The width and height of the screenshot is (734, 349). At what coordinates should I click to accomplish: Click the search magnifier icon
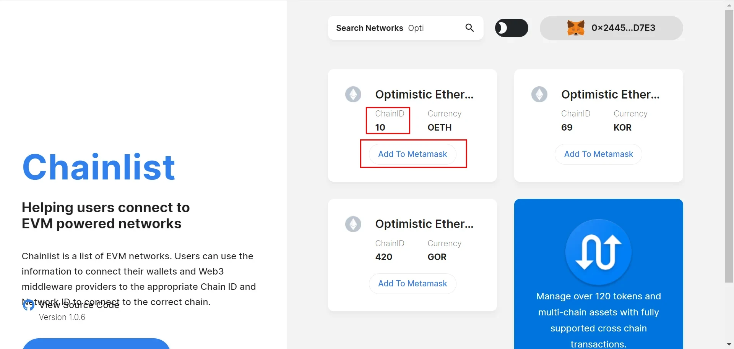point(469,28)
